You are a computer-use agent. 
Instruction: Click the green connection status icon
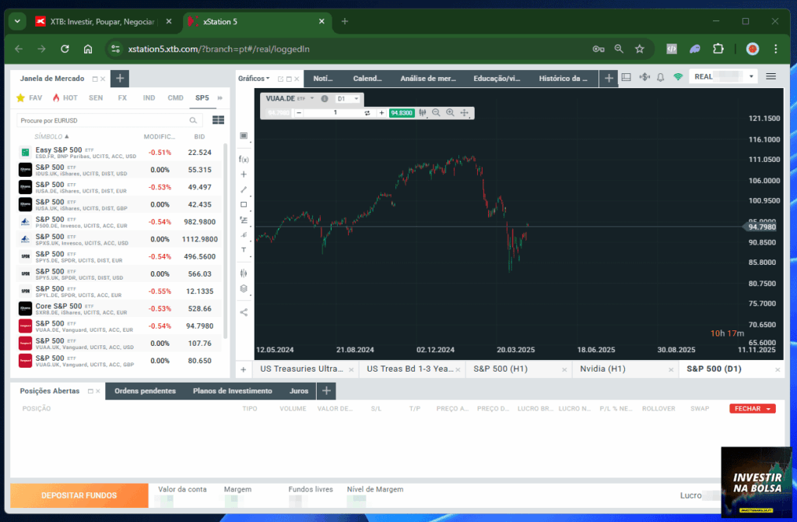click(678, 77)
